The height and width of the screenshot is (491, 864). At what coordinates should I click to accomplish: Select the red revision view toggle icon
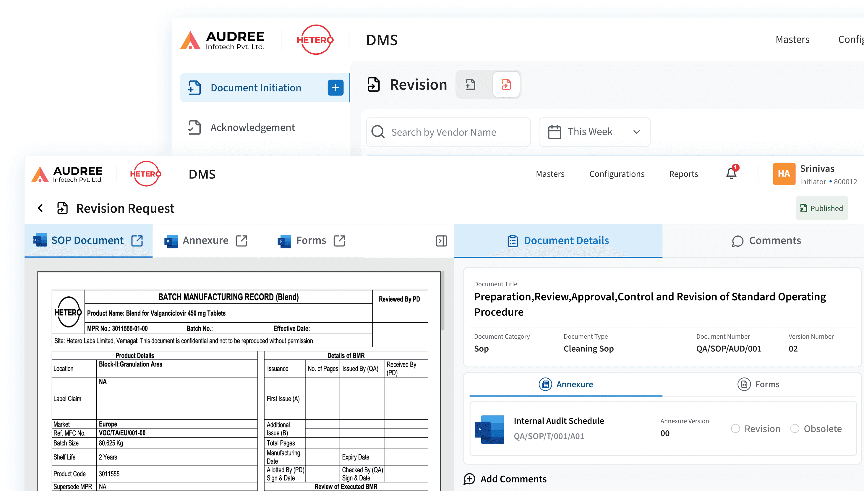tap(506, 84)
